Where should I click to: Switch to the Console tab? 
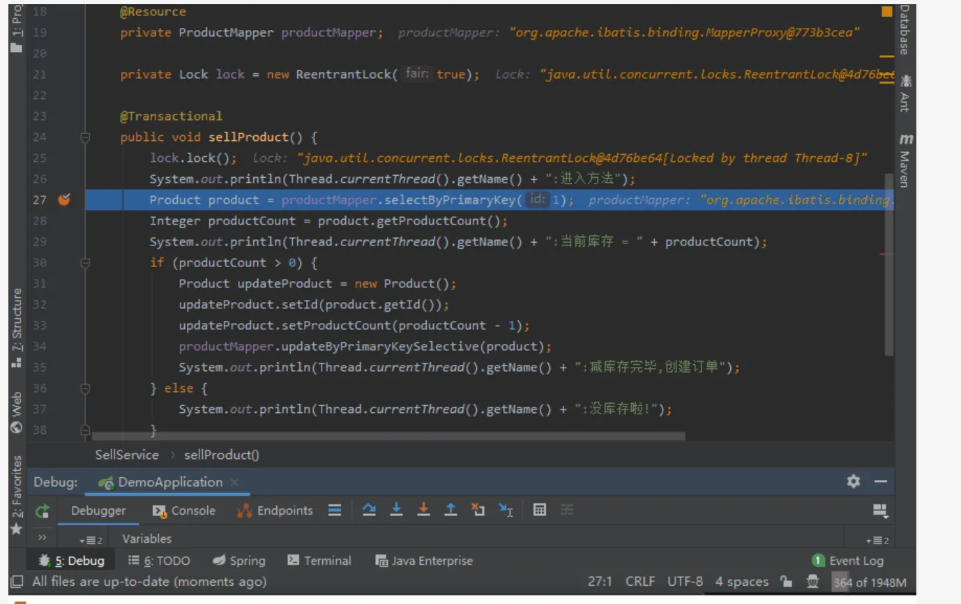pyautogui.click(x=184, y=511)
